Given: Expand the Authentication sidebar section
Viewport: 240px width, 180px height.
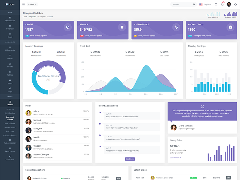Looking at the screenshot, I should point(10,141).
